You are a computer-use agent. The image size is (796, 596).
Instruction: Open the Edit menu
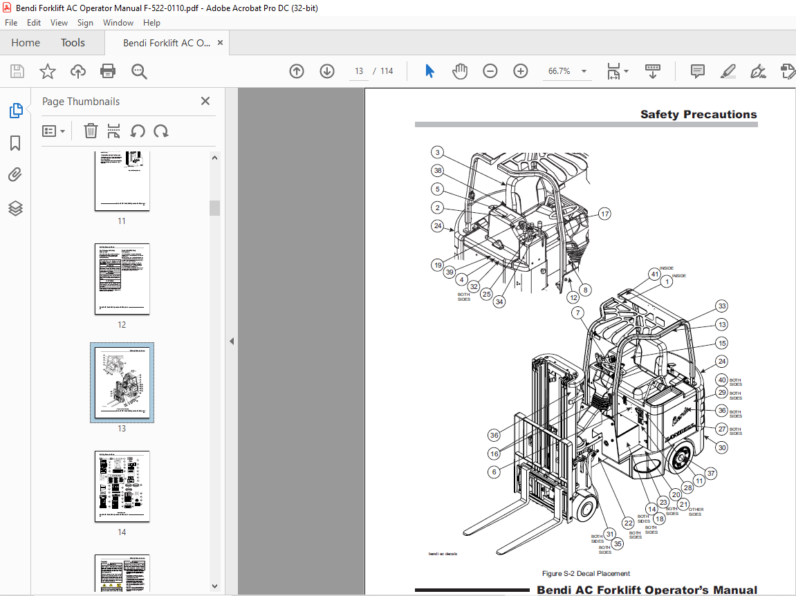[x=33, y=22]
